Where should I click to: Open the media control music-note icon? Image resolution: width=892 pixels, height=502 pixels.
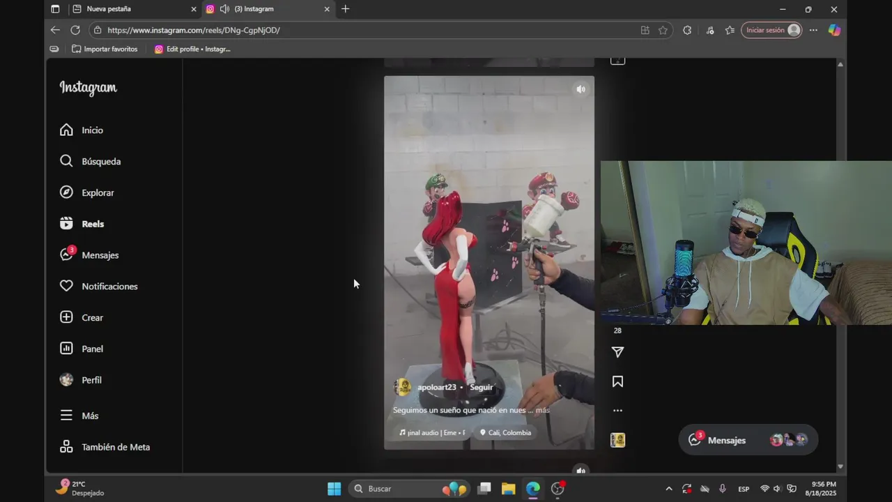point(709,30)
